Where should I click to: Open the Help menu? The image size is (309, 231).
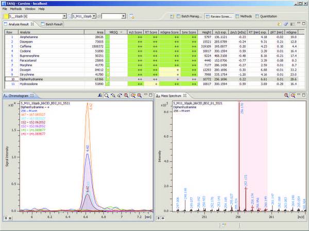click(x=41, y=9)
